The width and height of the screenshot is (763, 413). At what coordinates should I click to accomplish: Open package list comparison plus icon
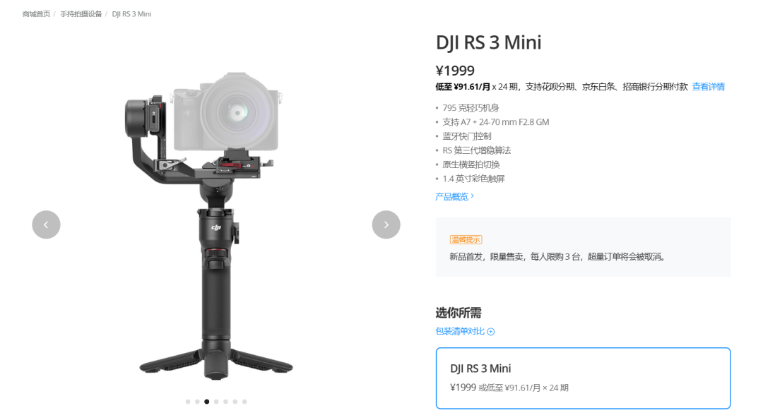[x=491, y=332]
